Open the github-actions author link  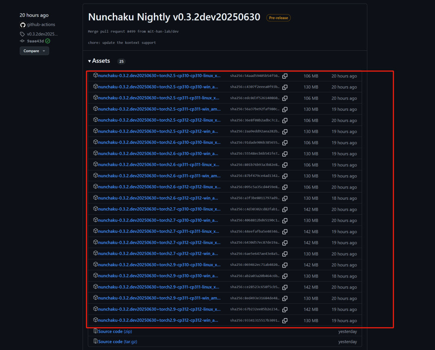[41, 25]
